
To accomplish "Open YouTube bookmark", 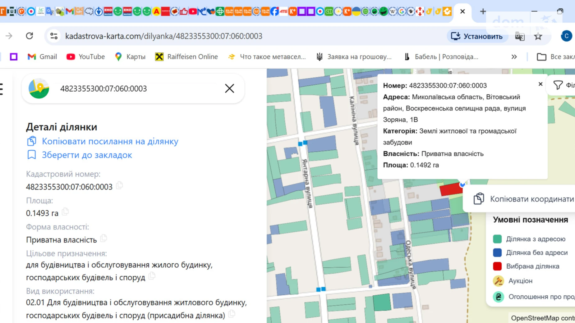I will pyautogui.click(x=85, y=57).
